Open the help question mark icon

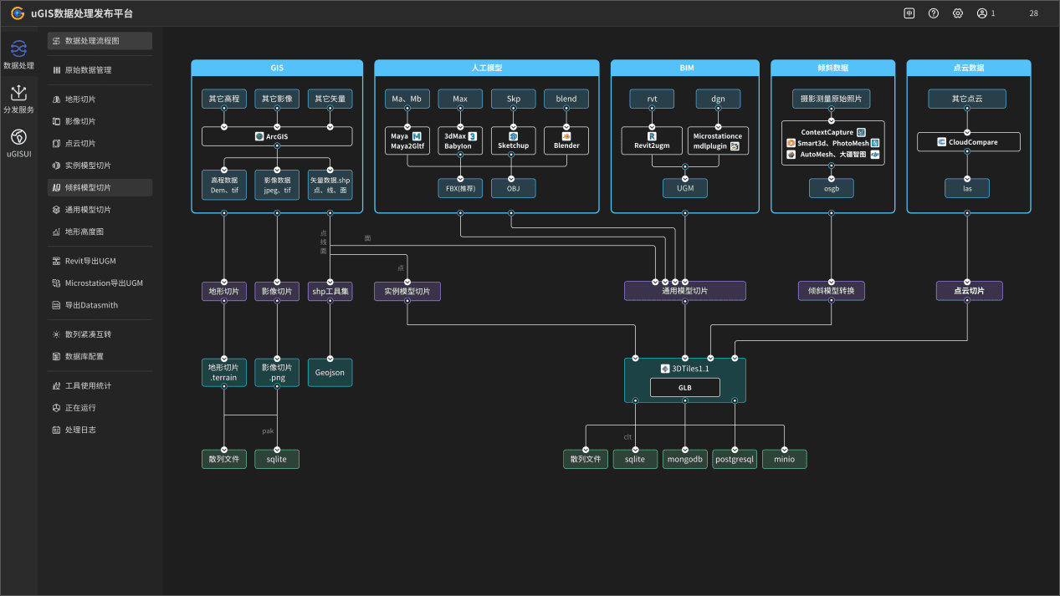934,13
